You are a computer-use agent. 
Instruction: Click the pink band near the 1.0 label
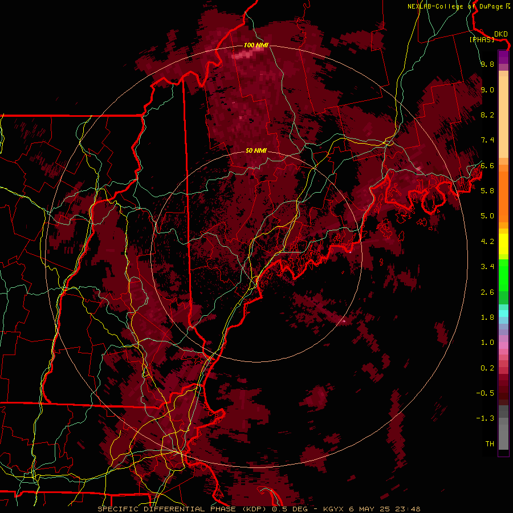503,345
